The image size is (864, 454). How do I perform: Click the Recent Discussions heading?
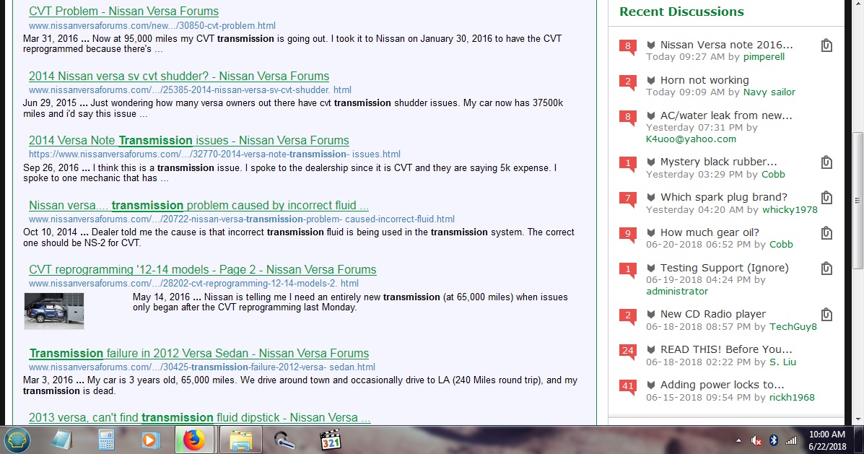pos(681,12)
